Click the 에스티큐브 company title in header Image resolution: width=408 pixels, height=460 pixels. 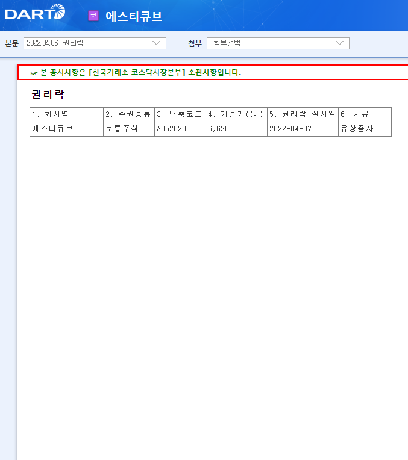coord(134,16)
